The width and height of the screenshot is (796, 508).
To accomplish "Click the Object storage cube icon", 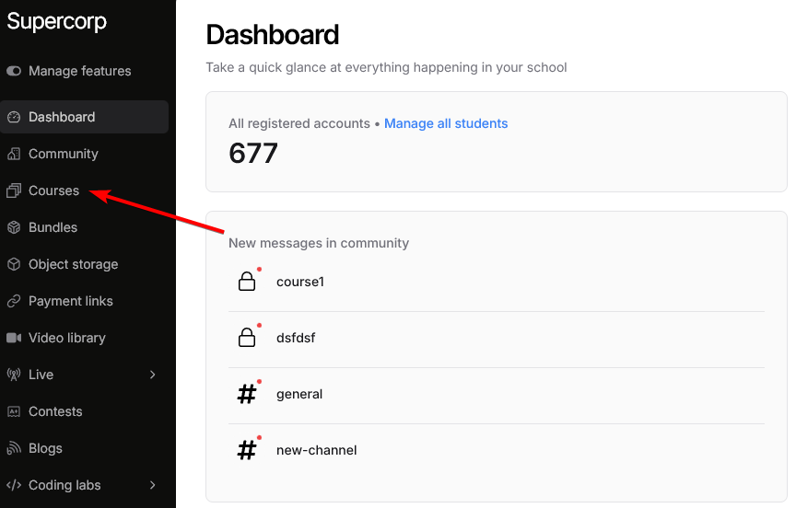I will pos(14,264).
